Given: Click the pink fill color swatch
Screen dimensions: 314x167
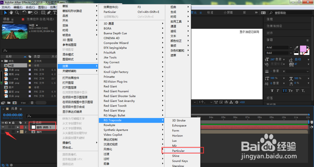Looking at the screenshot, I should tap(303, 49).
